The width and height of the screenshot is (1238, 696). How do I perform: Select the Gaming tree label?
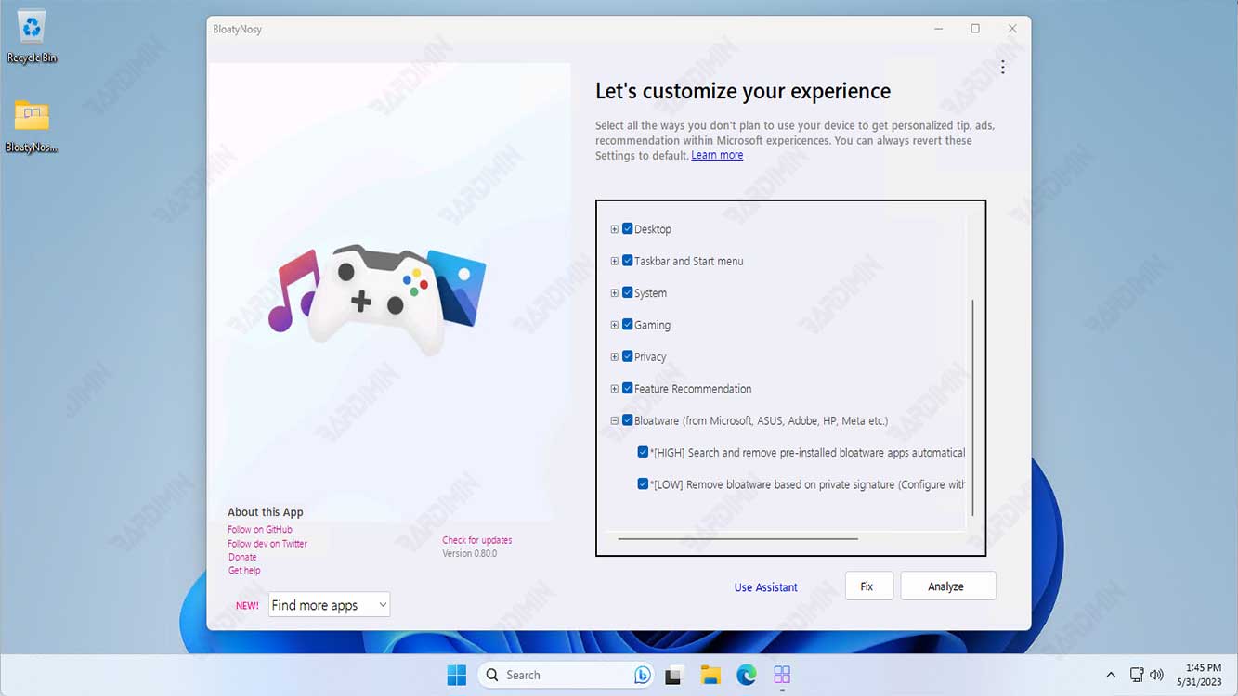(x=652, y=325)
